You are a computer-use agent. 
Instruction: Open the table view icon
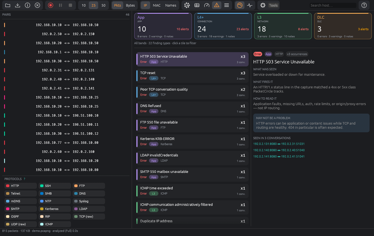coord(197,5)
